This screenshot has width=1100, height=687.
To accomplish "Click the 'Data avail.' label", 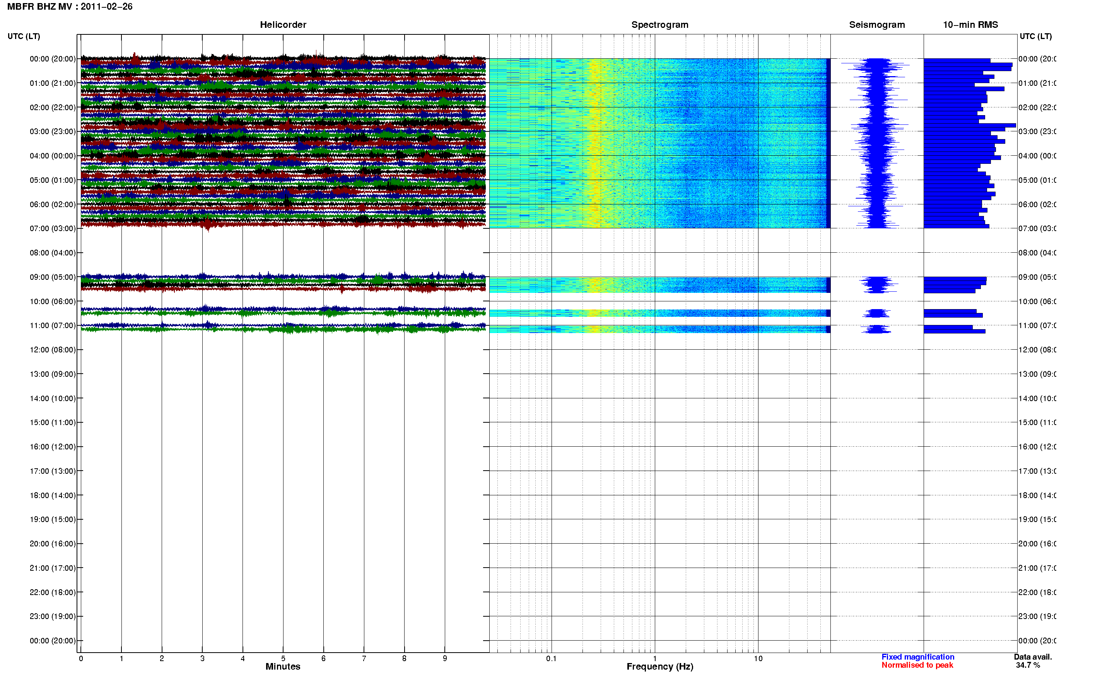I will (x=1033, y=657).
